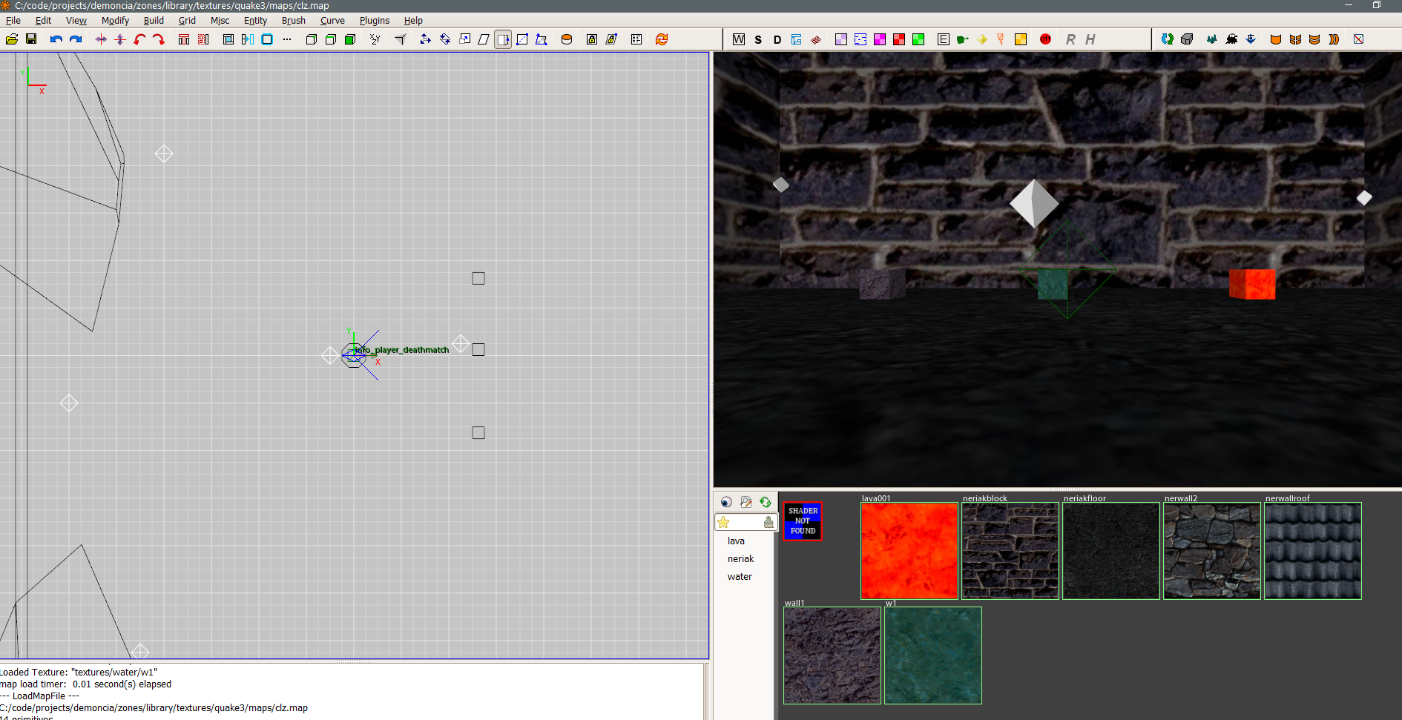Select the lava texture folder
This screenshot has height=720, width=1402.
pyautogui.click(x=736, y=541)
